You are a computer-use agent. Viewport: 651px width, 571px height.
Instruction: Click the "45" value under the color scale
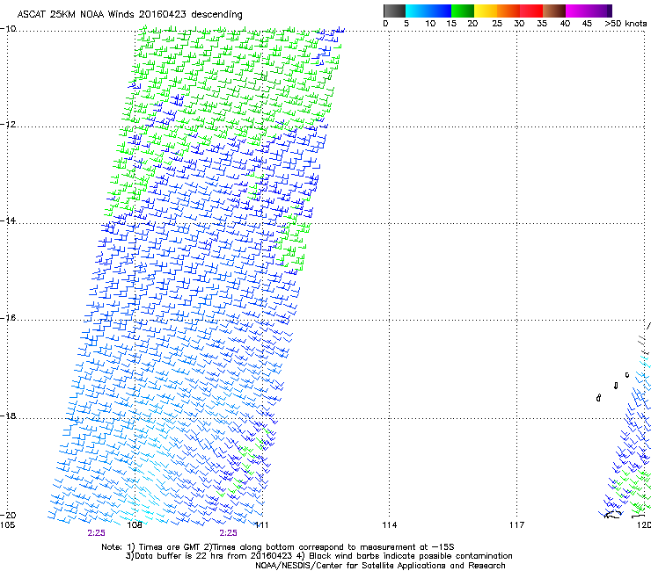click(587, 24)
